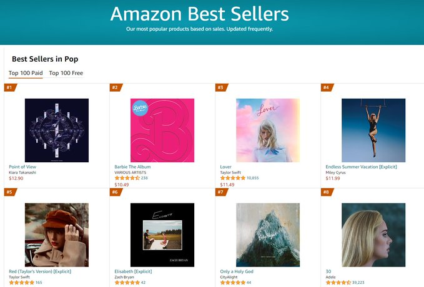This screenshot has width=424, height=287.
Task: Open Adele's 30 album cover
Action: point(373,235)
